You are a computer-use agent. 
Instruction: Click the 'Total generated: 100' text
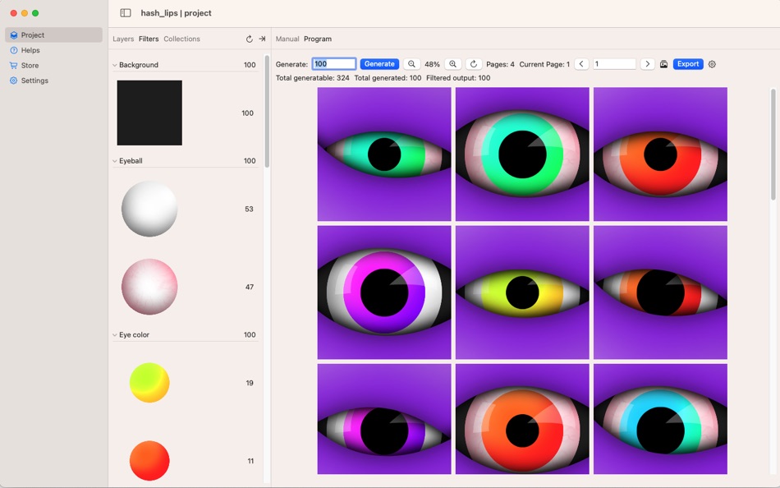coord(388,78)
